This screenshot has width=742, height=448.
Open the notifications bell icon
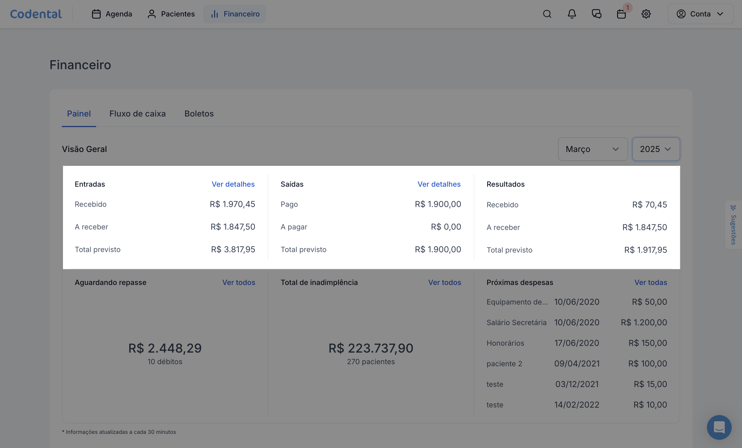[x=571, y=14]
